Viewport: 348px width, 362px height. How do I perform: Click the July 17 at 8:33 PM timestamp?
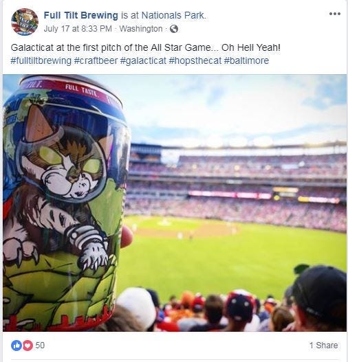[x=78, y=29]
